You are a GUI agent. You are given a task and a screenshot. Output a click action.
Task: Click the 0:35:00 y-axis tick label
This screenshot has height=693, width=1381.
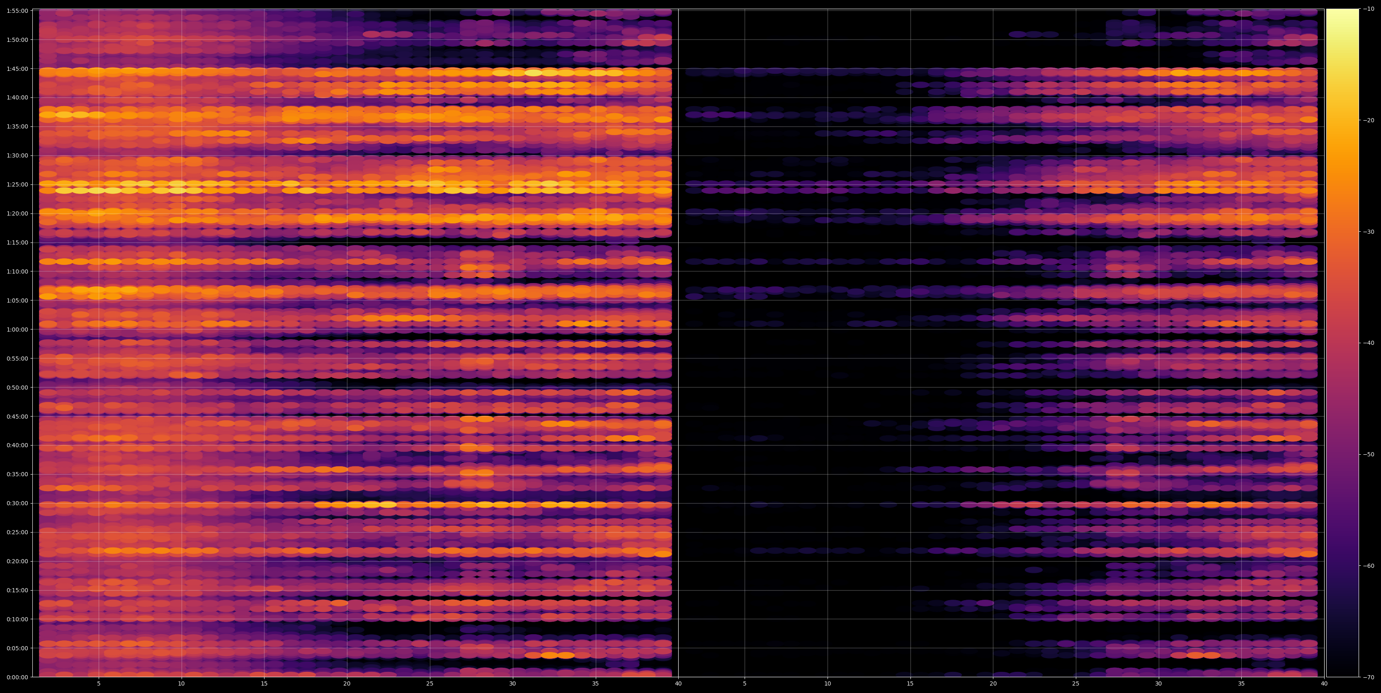click(17, 474)
